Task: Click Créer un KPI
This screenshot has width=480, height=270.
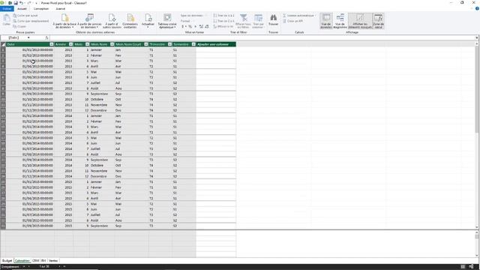Action: (293, 21)
